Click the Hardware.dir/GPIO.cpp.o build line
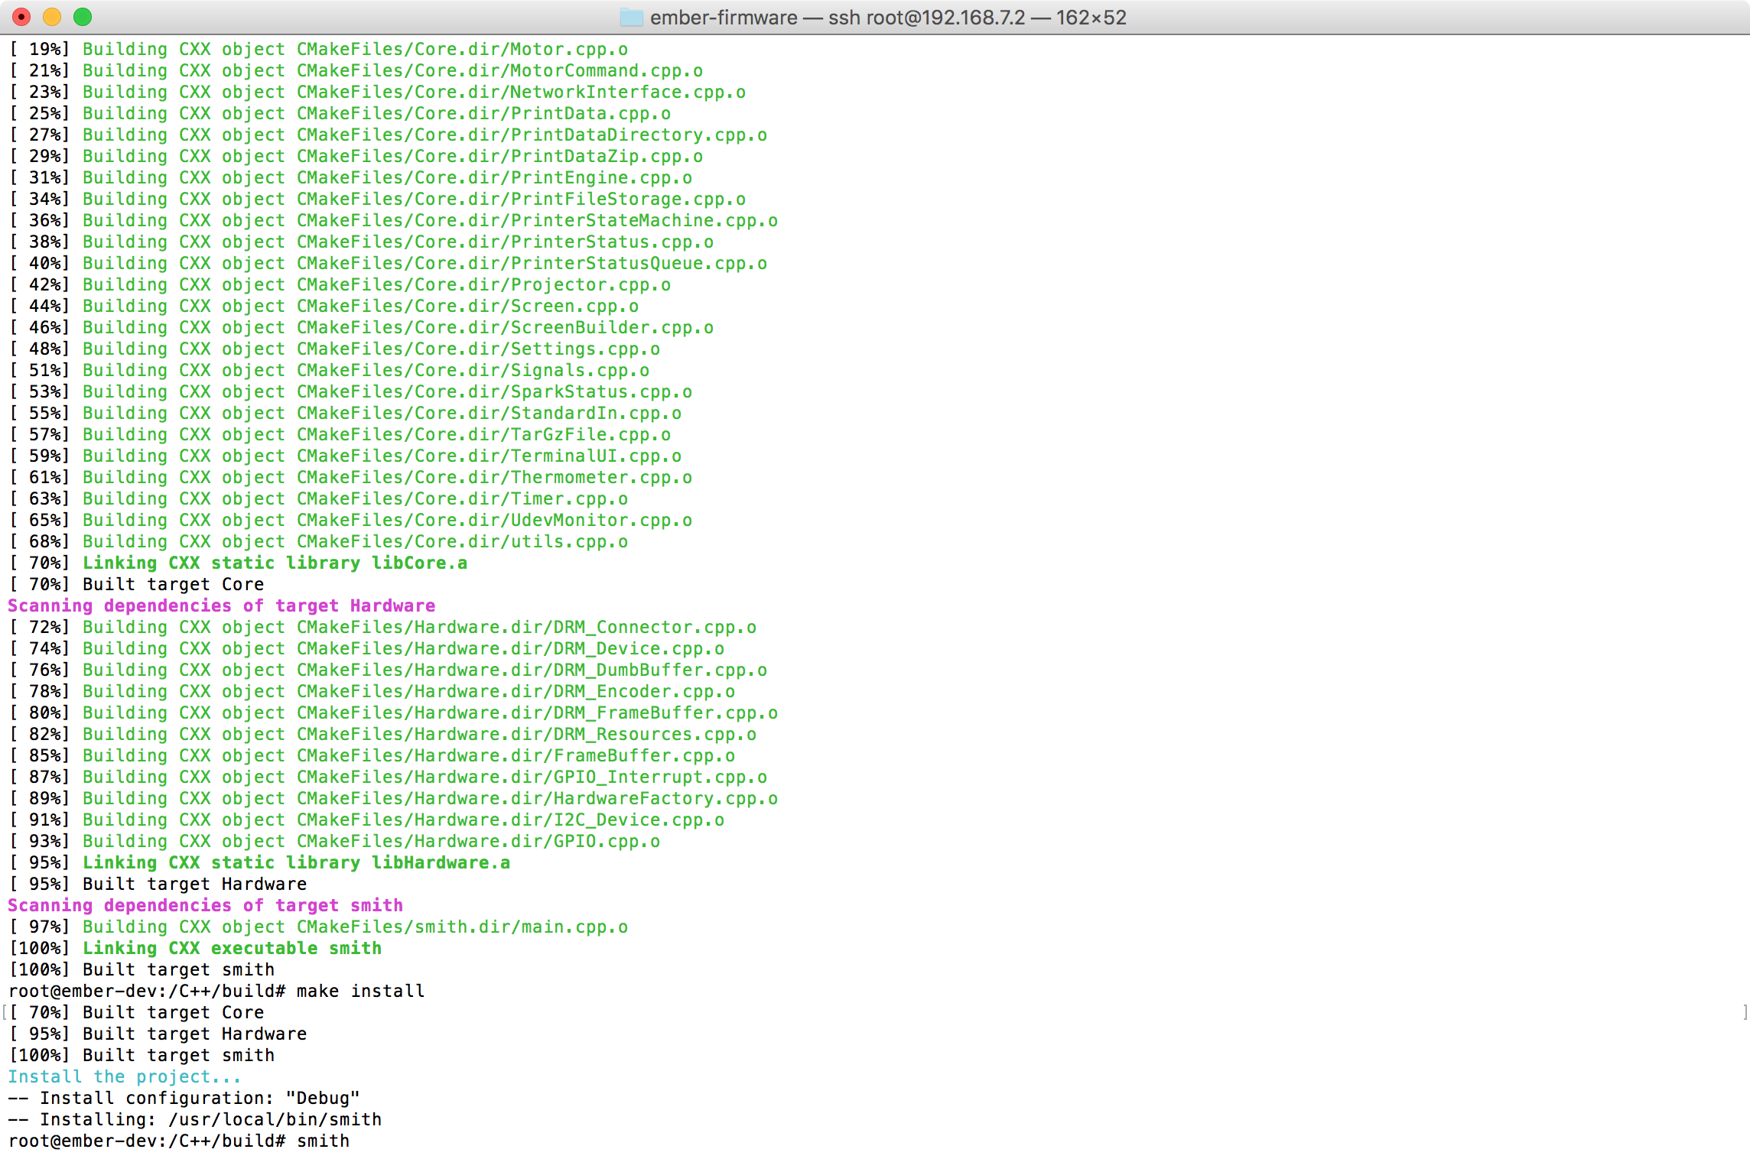 [x=334, y=841]
